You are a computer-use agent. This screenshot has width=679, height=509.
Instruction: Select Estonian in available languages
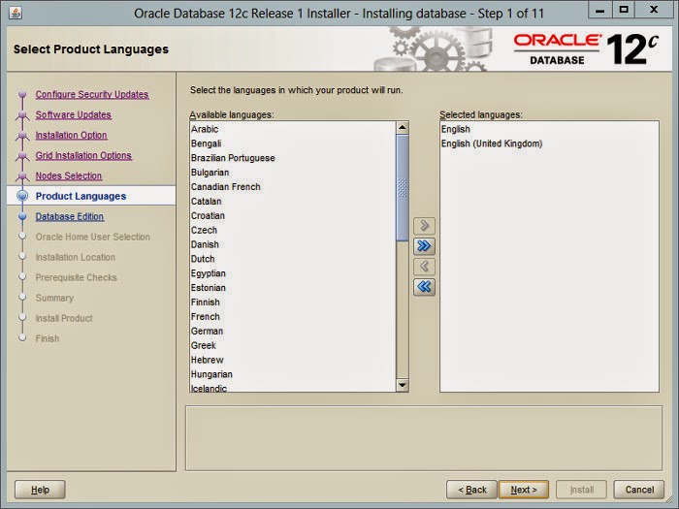[x=293, y=288]
